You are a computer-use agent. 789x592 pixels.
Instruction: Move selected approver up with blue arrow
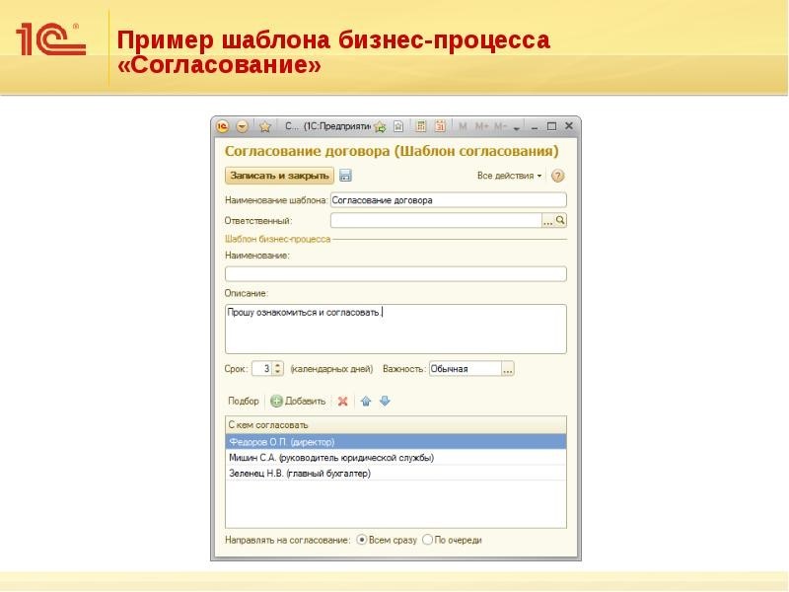[367, 403]
